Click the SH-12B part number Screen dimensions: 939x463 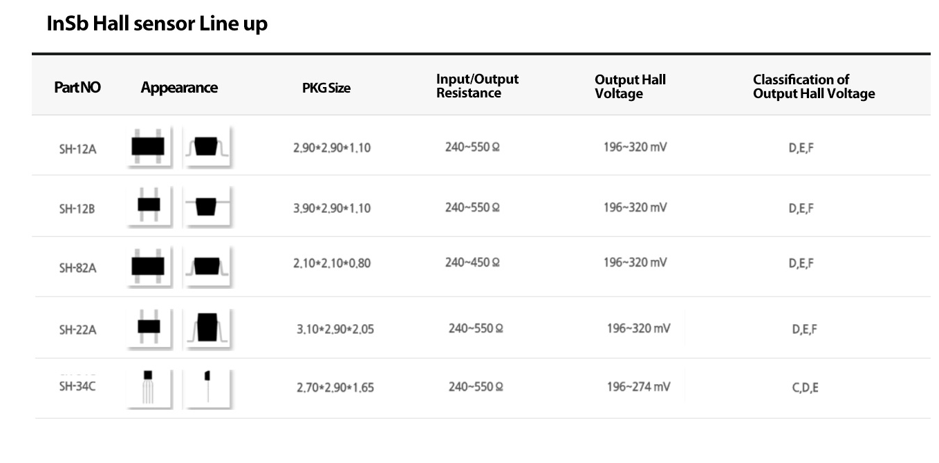77,209
